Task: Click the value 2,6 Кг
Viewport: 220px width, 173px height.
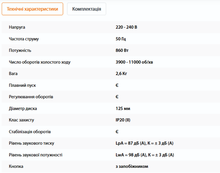Action: tap(121, 74)
